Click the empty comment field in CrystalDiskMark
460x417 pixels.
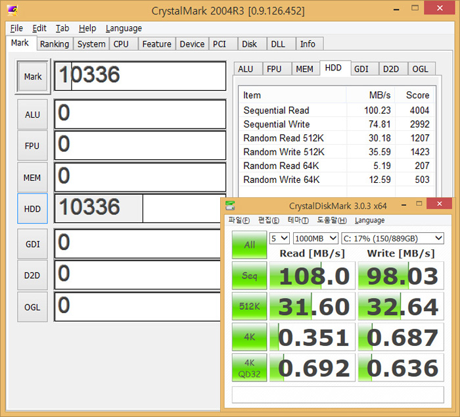point(338,395)
